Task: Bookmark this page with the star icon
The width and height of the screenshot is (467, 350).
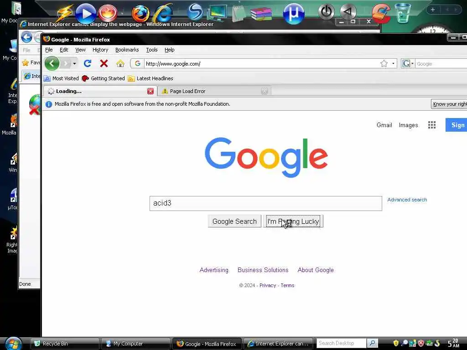Action: (x=384, y=63)
